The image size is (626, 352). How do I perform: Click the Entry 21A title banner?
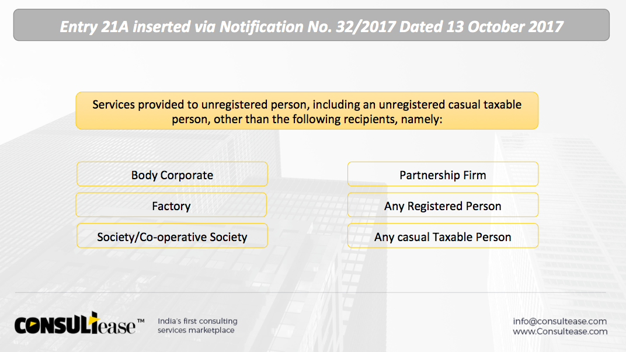click(311, 25)
